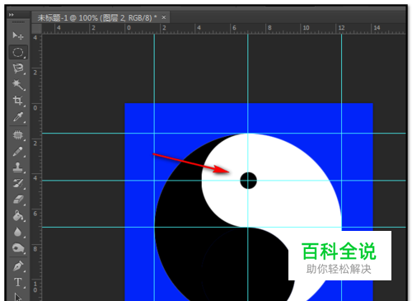Select the Blur tool

[x=18, y=232]
